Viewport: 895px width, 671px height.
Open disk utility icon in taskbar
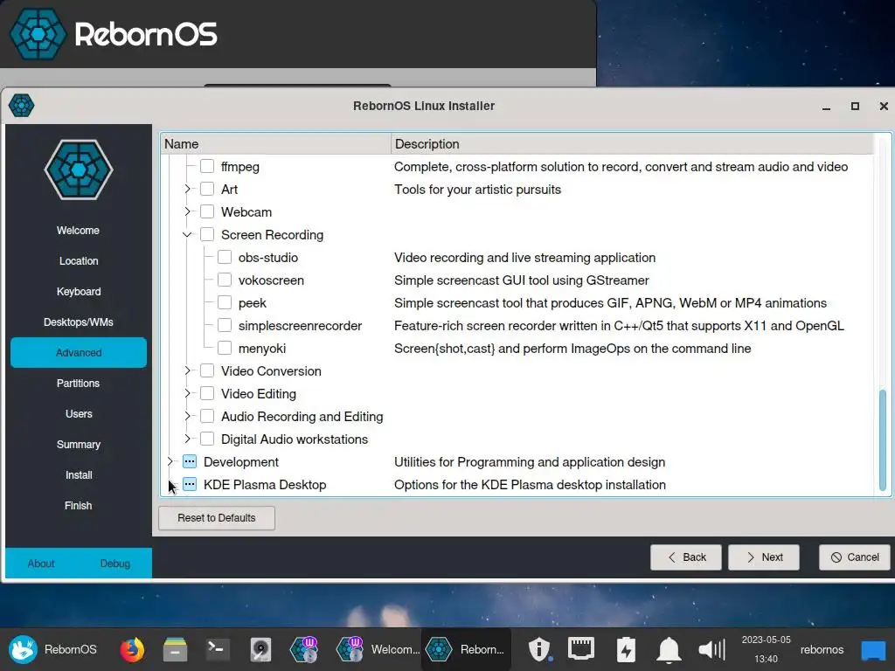click(x=260, y=649)
